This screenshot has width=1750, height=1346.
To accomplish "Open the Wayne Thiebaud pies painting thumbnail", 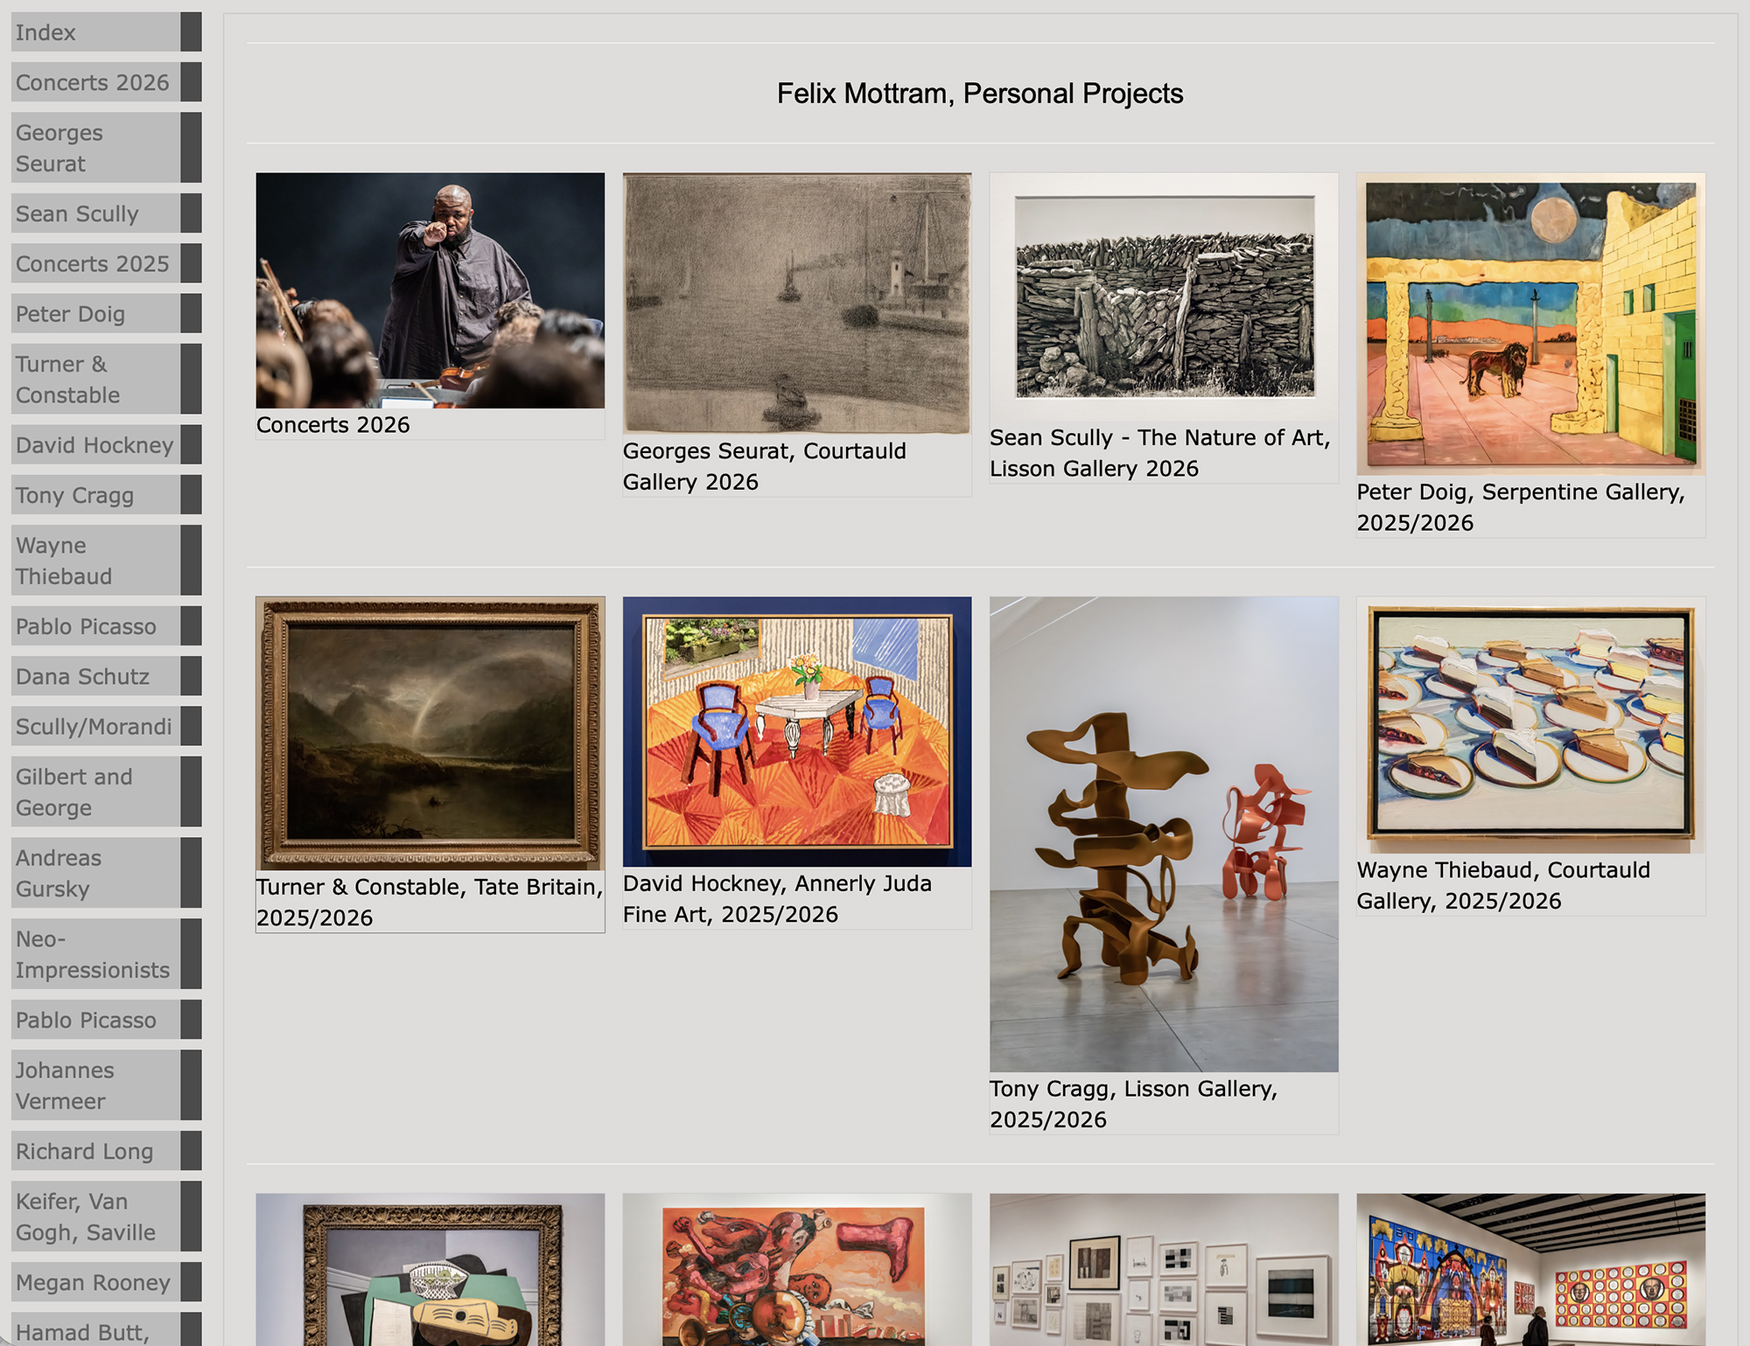I will point(1530,725).
